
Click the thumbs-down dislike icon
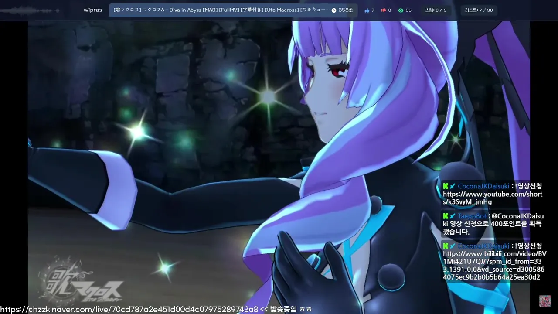384,10
